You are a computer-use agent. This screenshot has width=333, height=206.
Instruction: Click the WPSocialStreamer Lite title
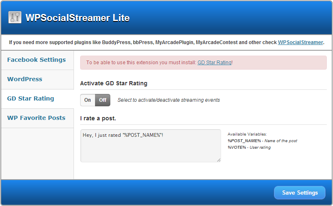click(x=78, y=18)
